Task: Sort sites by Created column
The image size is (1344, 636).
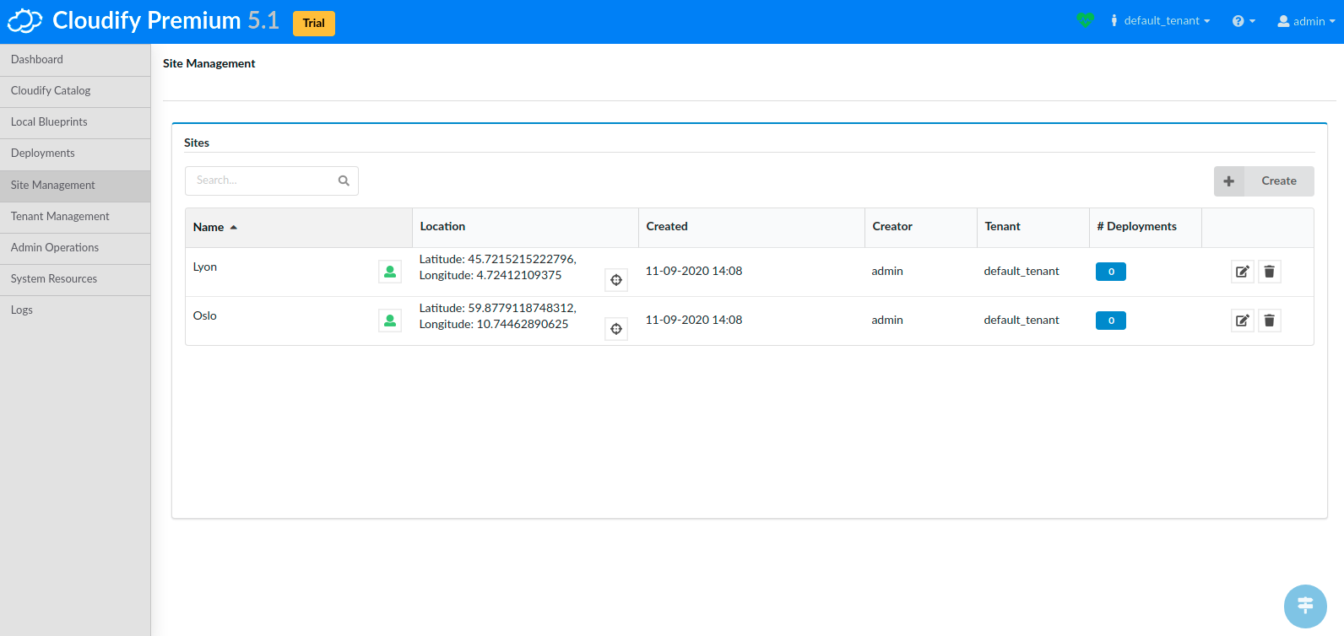Action: pos(751,227)
